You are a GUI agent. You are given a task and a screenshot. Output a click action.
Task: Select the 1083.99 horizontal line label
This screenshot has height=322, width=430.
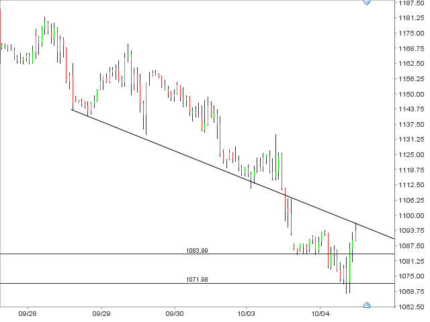(197, 250)
